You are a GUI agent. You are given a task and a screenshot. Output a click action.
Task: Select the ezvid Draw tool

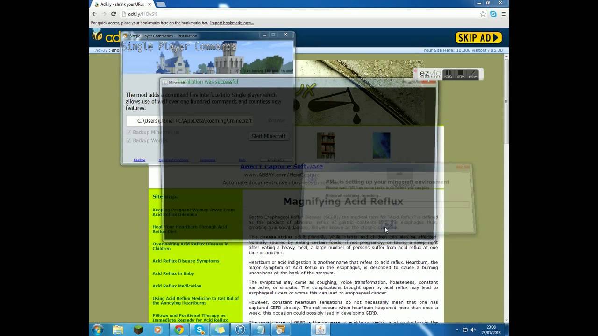tap(473, 74)
